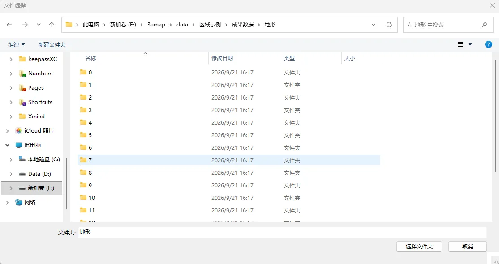Open the help question mark icon

click(489, 44)
